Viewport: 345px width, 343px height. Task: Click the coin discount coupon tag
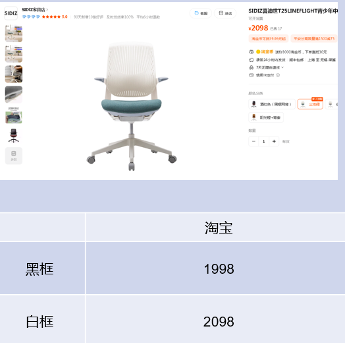(x=269, y=38)
